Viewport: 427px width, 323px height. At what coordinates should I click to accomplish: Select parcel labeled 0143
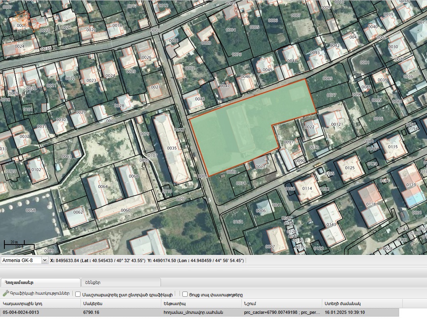[x=331, y=224]
